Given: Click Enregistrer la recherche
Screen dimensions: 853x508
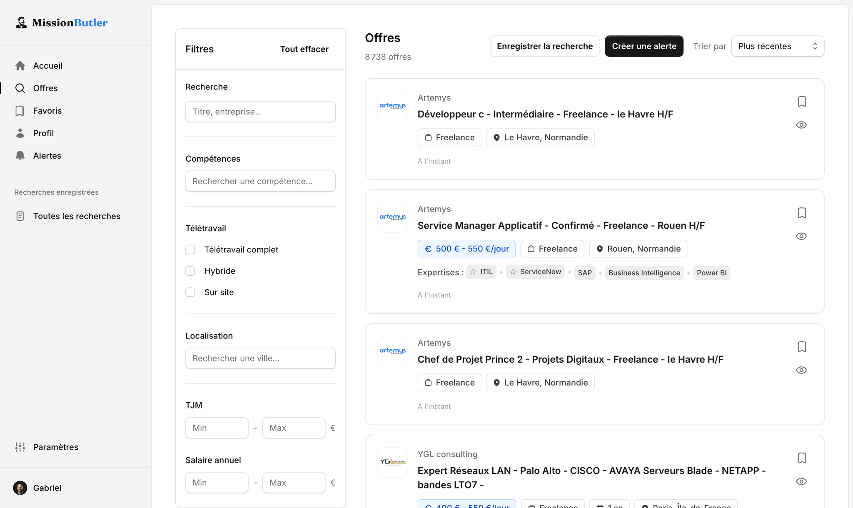Looking at the screenshot, I should coord(545,46).
